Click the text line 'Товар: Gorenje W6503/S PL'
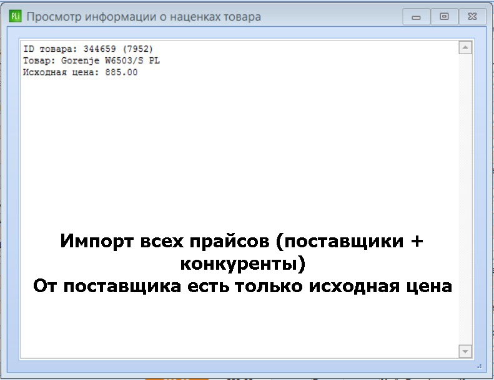494x380 pixels. point(91,60)
